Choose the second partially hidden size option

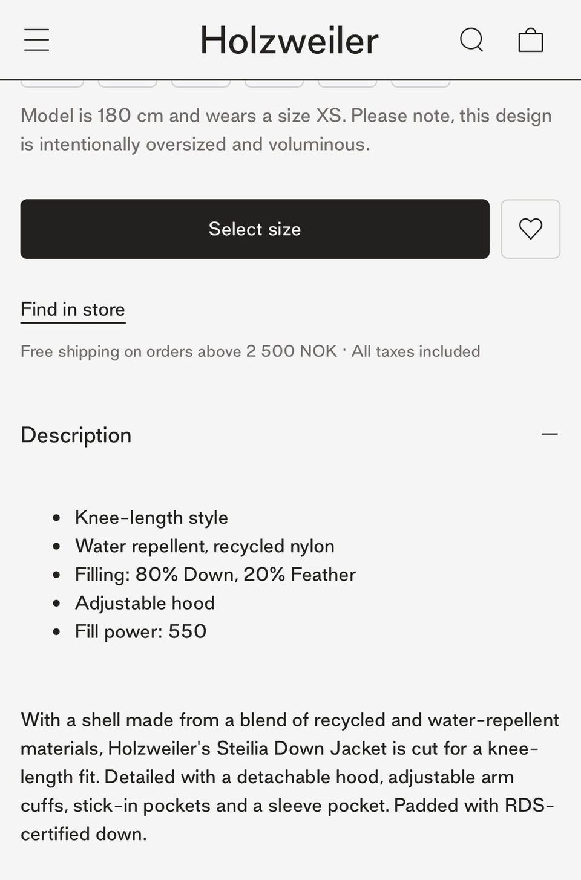tap(128, 83)
